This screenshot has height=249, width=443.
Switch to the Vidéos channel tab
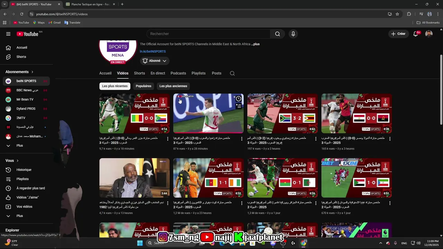coord(123,73)
